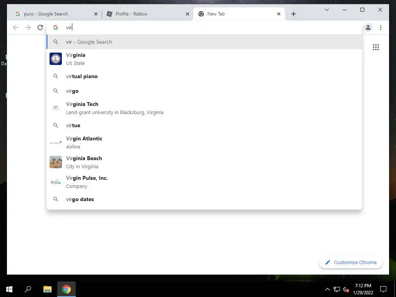Image resolution: width=396 pixels, height=297 pixels.
Task: Select the Virginia Tech suggestion
Action: point(204,108)
